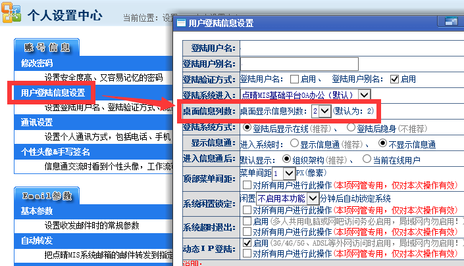Open the 登陆系统进入 platform dropdown
The width and height of the screenshot is (464, 266).
pos(305,95)
